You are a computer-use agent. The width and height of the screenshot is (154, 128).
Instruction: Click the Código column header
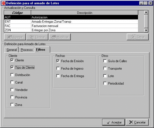click(17, 13)
